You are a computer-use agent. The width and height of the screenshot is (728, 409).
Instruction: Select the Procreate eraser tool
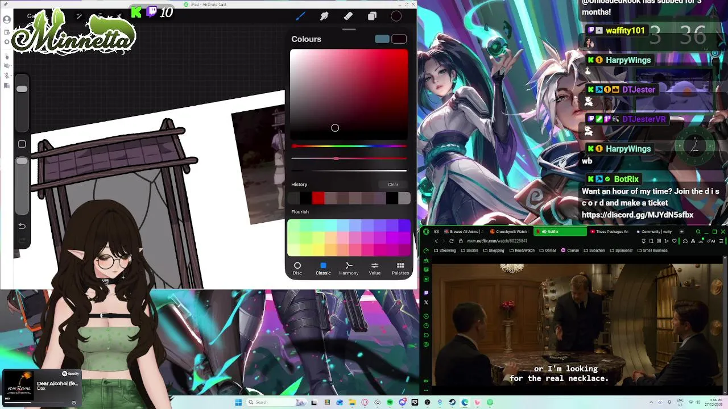348,16
